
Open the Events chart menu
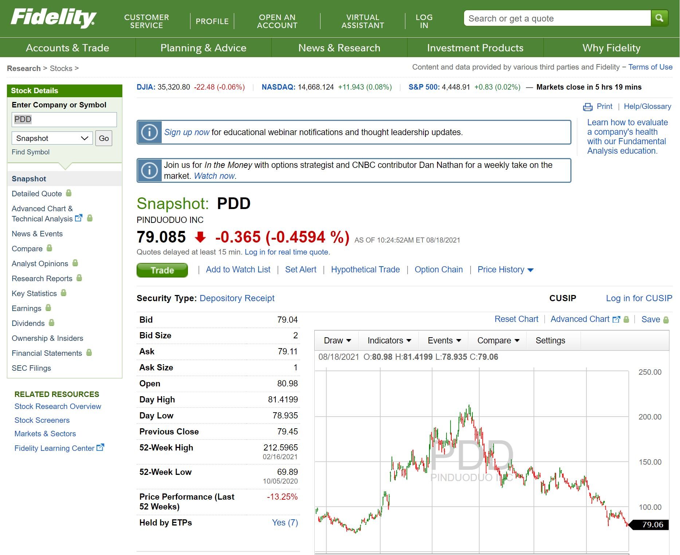point(444,341)
